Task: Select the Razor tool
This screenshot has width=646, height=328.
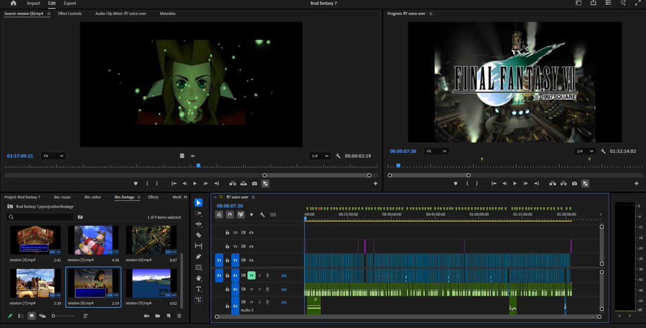Action: [x=199, y=235]
